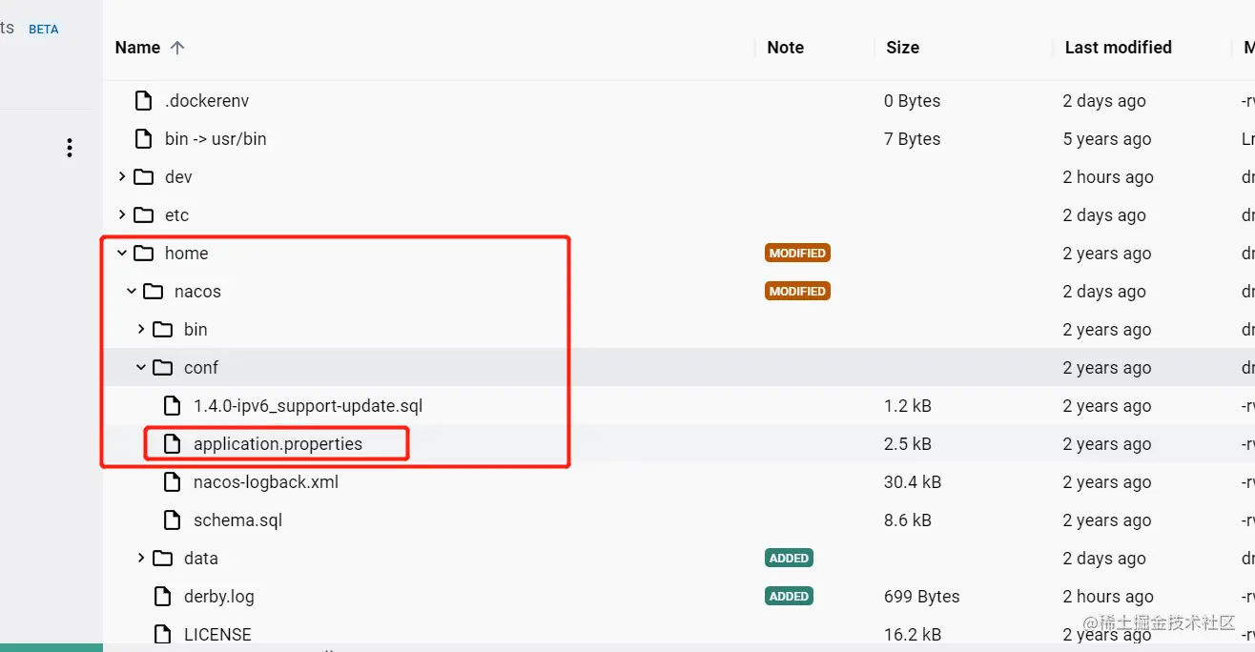Collapse the conf folder

pos(141,368)
